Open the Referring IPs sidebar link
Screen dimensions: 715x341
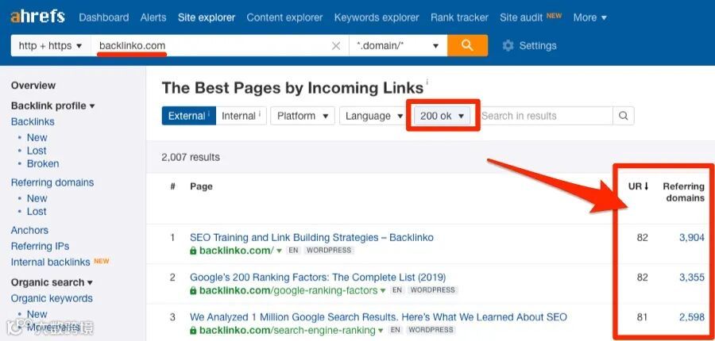(41, 247)
